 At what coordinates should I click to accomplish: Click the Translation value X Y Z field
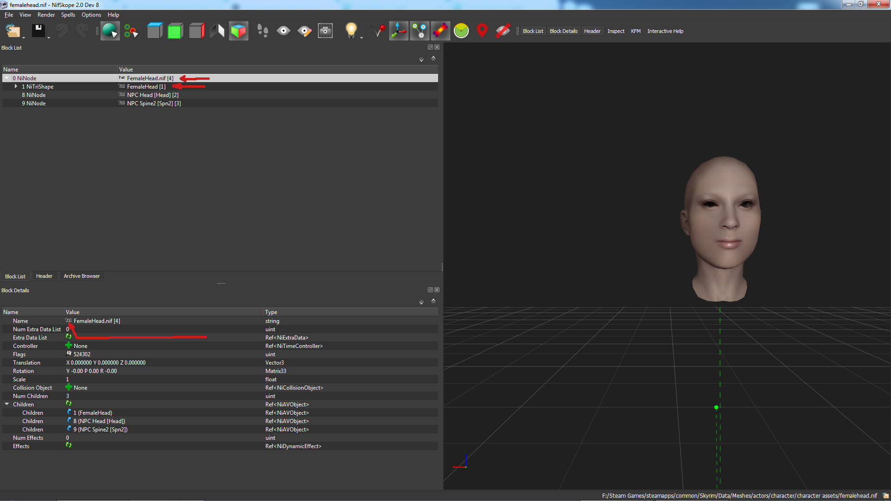164,363
